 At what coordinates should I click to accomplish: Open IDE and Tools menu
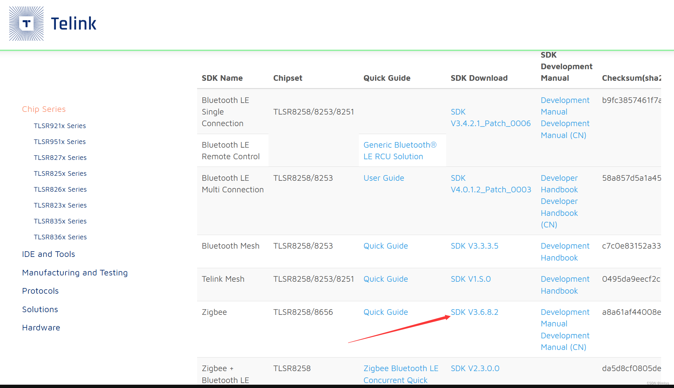click(48, 254)
